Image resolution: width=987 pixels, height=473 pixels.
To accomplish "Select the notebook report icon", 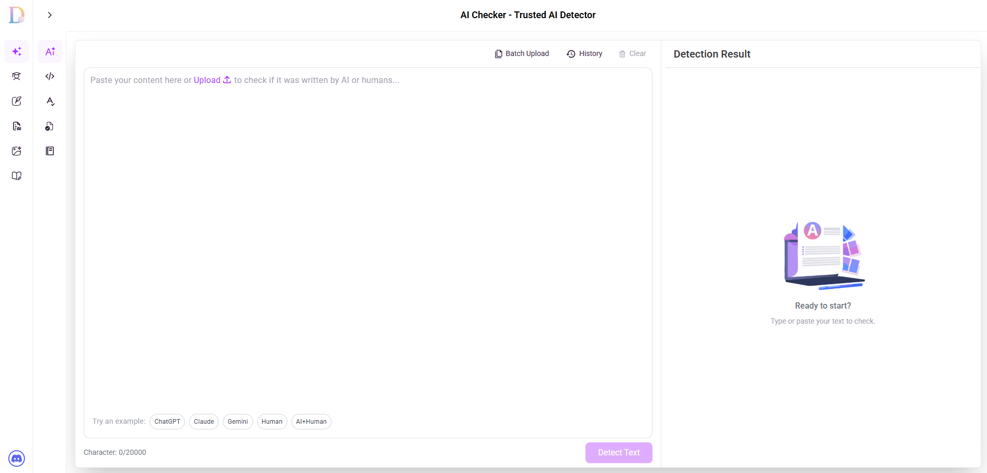I will point(49,151).
